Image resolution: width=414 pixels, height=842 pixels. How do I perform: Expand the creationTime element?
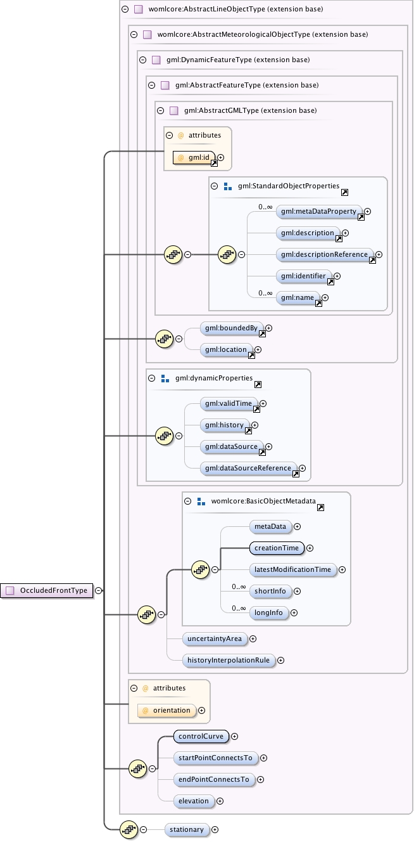tap(310, 548)
